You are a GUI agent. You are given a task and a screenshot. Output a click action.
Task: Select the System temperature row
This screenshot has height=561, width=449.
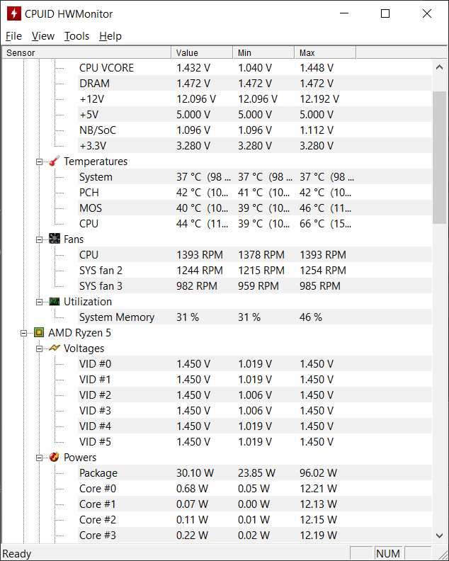click(254, 177)
